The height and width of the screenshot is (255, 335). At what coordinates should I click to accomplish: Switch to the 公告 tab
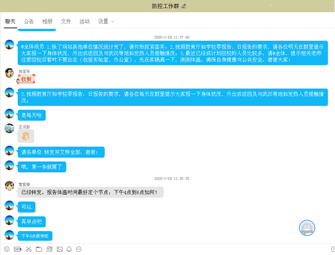(x=28, y=21)
